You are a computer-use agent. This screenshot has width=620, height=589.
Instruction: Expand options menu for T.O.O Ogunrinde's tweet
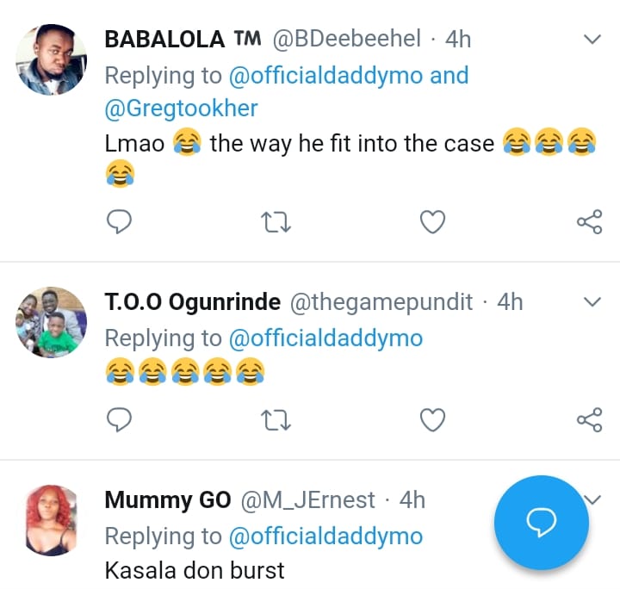pos(592,301)
